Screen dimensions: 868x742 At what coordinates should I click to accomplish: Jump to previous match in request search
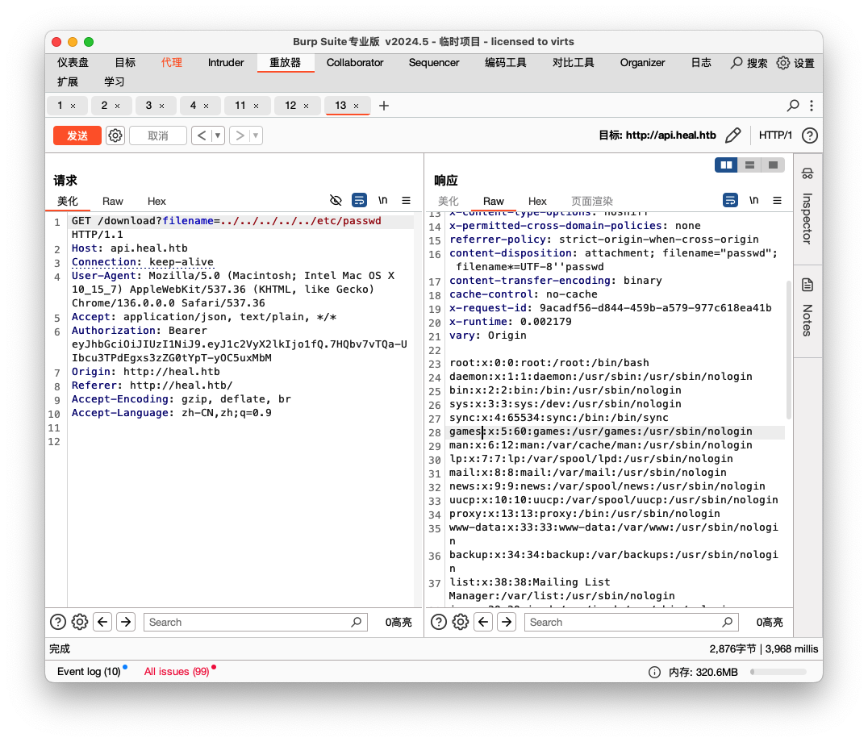coord(102,622)
